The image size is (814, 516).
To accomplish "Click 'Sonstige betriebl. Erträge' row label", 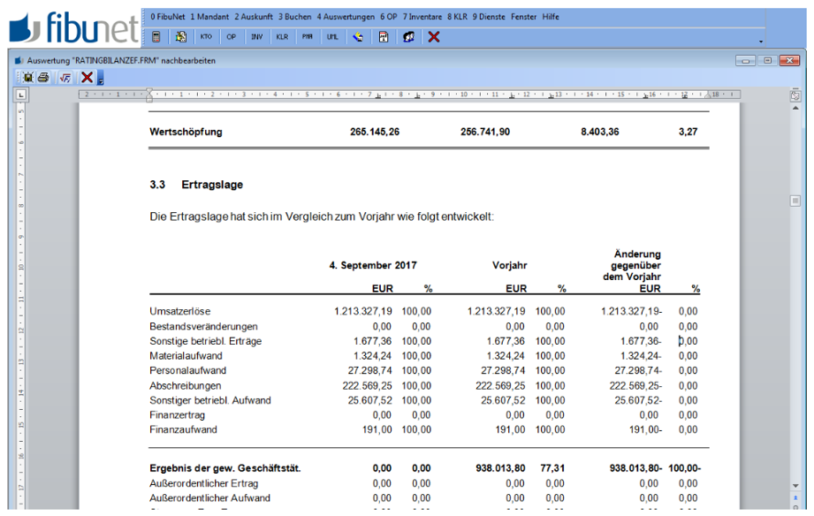I will (206, 341).
